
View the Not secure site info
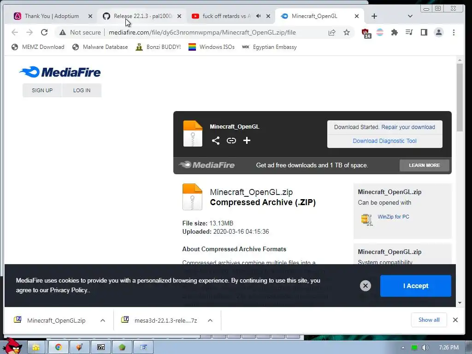pyautogui.click(x=80, y=33)
